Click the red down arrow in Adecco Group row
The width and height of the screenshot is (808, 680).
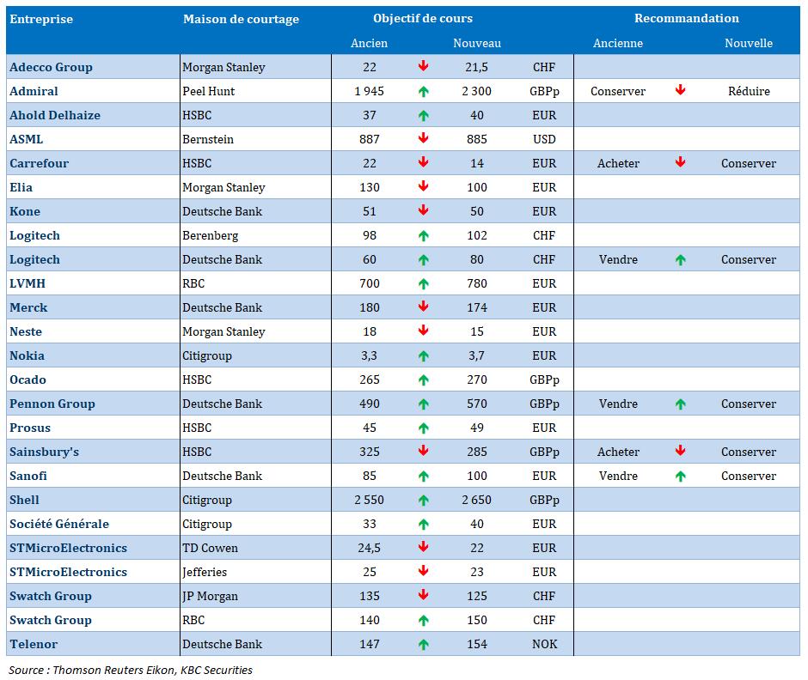423,66
